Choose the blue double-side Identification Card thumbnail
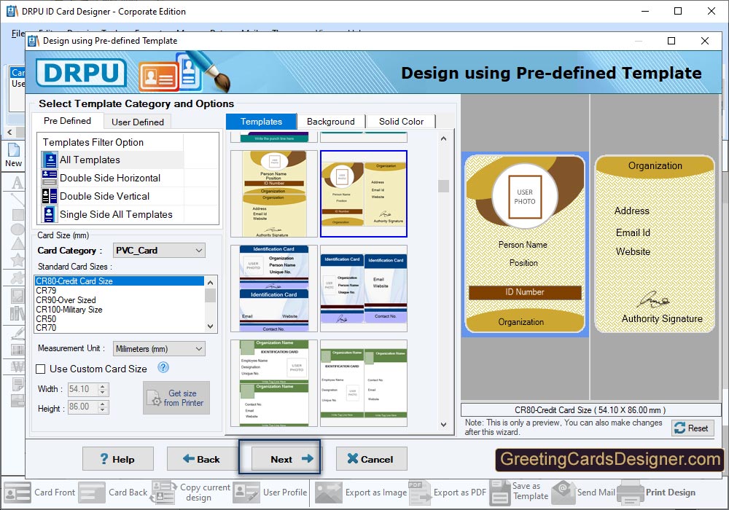The image size is (729, 510). (364, 289)
